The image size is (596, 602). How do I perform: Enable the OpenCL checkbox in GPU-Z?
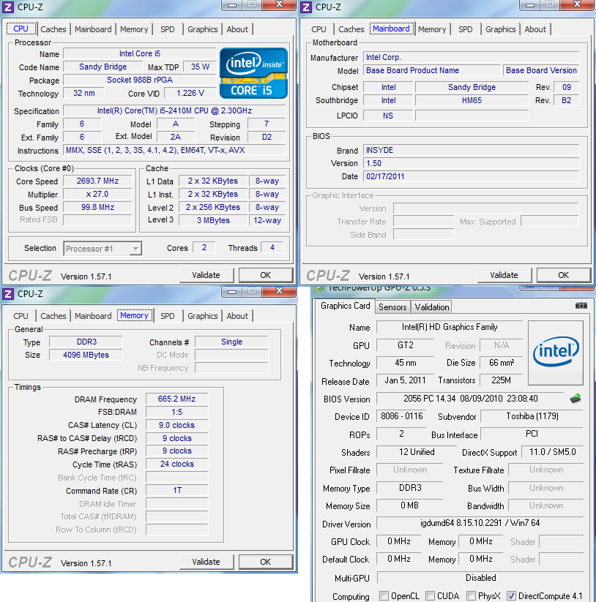tap(384, 596)
